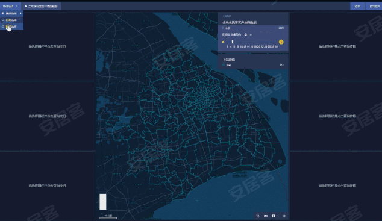Choose the first menu entry with the filled radio

coord(11,13)
